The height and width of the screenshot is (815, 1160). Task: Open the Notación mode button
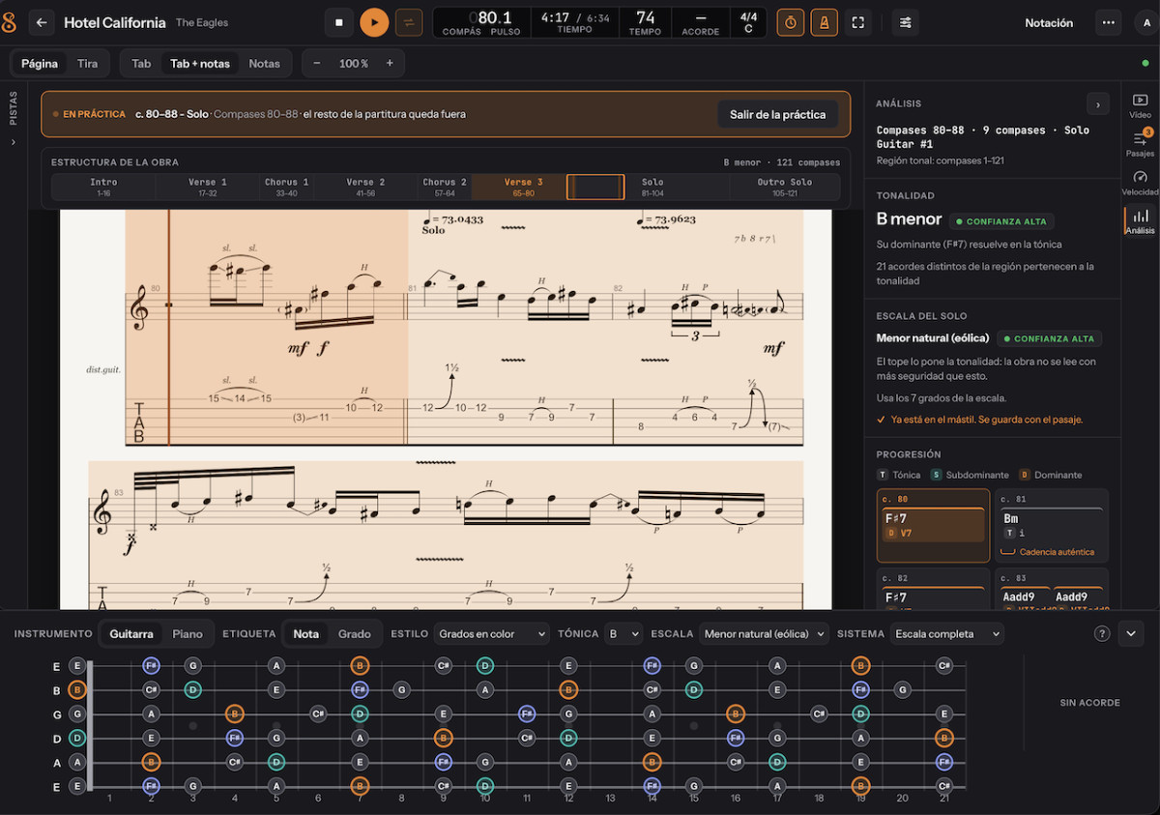point(1049,22)
